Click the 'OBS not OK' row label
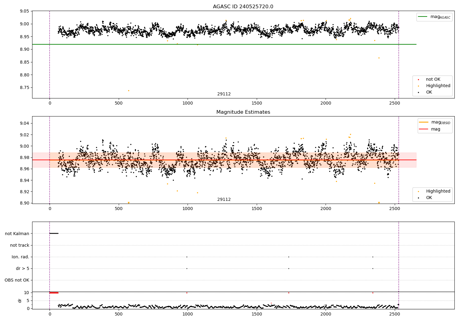459x321 pixels. [x=17, y=280]
